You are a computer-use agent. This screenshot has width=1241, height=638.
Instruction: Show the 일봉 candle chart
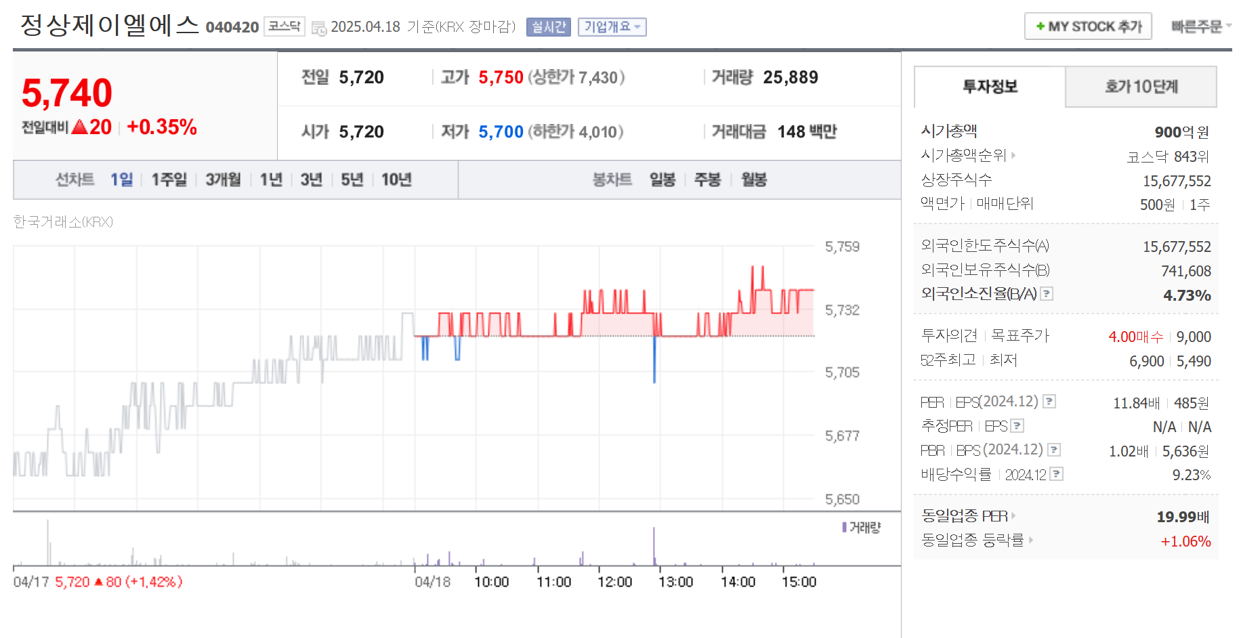(x=662, y=179)
